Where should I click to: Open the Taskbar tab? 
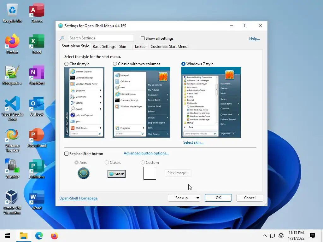click(140, 47)
